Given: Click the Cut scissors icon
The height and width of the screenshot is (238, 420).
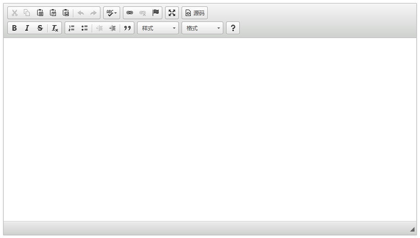Looking at the screenshot, I should pos(15,13).
